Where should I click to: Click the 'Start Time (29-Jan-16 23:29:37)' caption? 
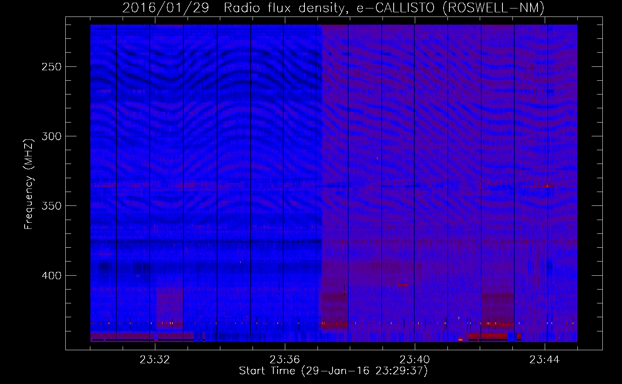tap(333, 371)
